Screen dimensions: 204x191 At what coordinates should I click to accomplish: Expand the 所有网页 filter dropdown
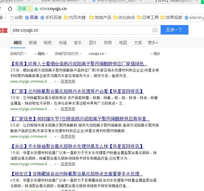point(18,54)
